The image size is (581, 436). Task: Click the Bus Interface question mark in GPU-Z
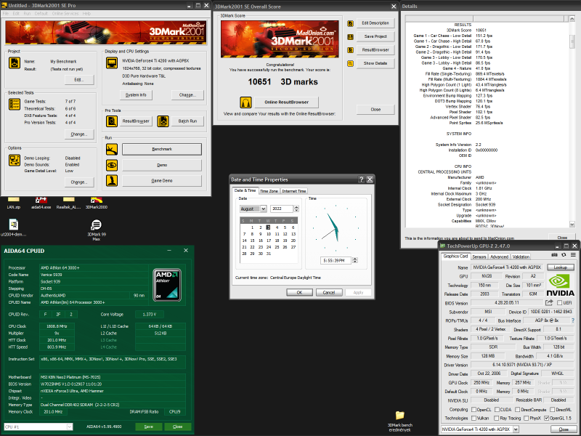point(573,320)
